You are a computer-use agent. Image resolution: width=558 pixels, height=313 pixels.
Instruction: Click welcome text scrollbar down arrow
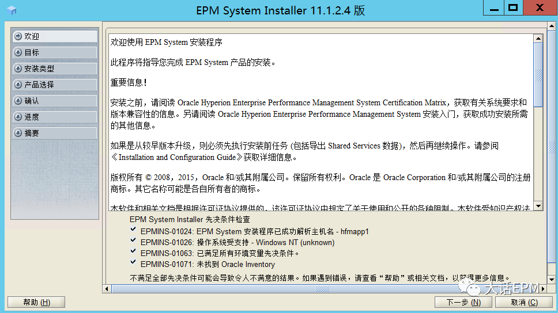[x=538, y=206]
